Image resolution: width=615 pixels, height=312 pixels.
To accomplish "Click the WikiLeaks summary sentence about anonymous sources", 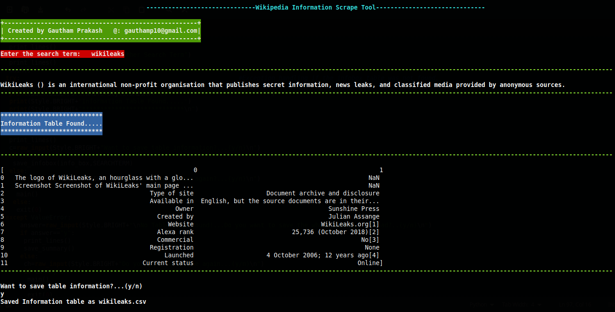I will (x=283, y=85).
